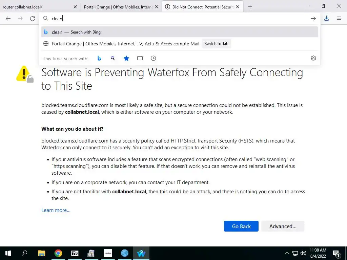
Task: Click the Switch to Tab button
Action: (x=217, y=44)
